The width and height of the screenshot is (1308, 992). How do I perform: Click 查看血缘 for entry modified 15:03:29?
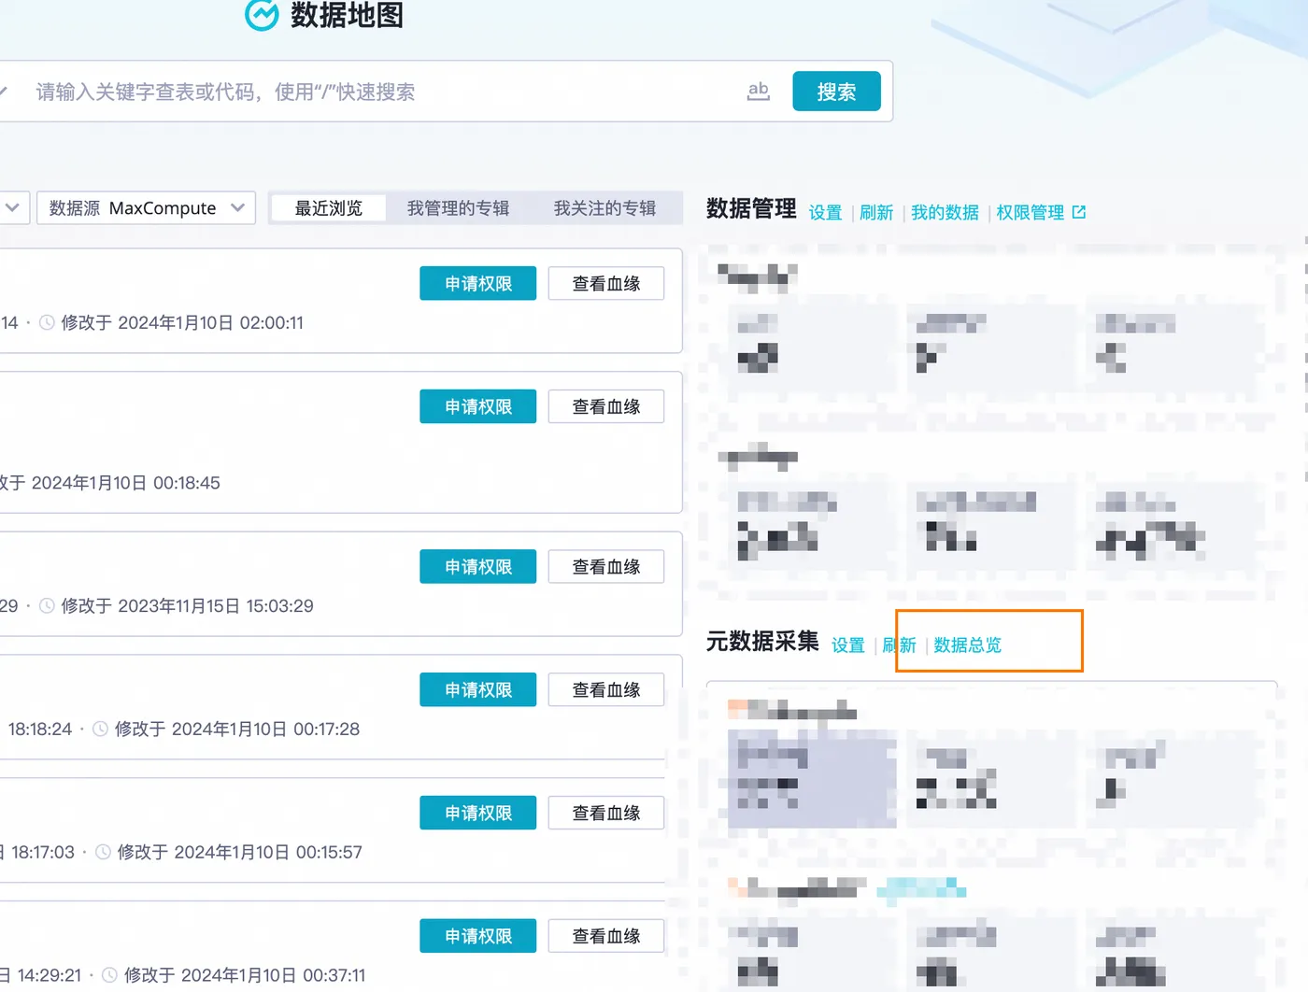(x=606, y=566)
